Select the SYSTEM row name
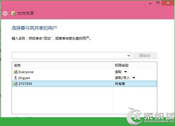This screenshot has height=126, width=175. coord(25,84)
